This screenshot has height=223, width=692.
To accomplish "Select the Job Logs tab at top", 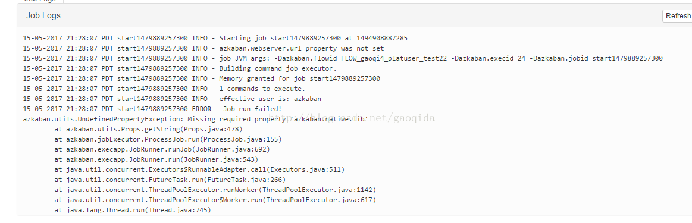I will pyautogui.click(x=40, y=1).
